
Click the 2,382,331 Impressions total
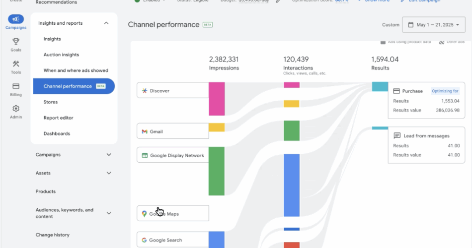[x=224, y=60]
